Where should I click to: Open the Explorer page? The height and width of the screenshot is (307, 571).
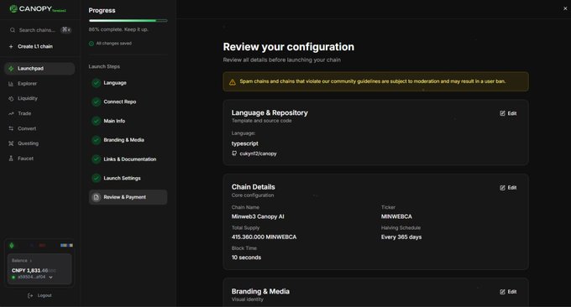click(28, 84)
